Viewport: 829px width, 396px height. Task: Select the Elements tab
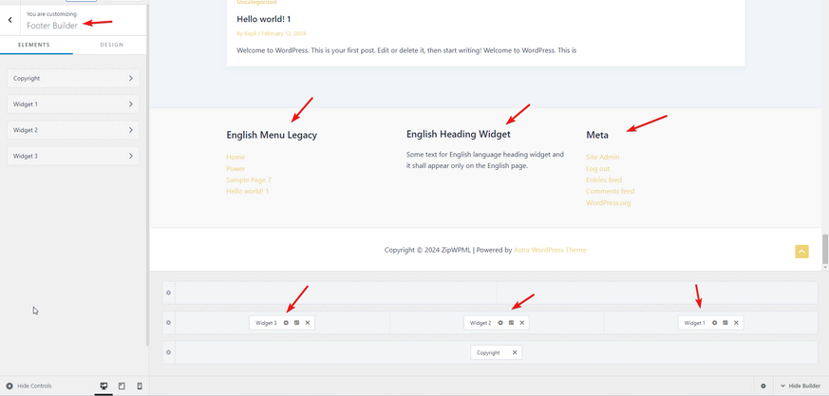click(x=34, y=45)
